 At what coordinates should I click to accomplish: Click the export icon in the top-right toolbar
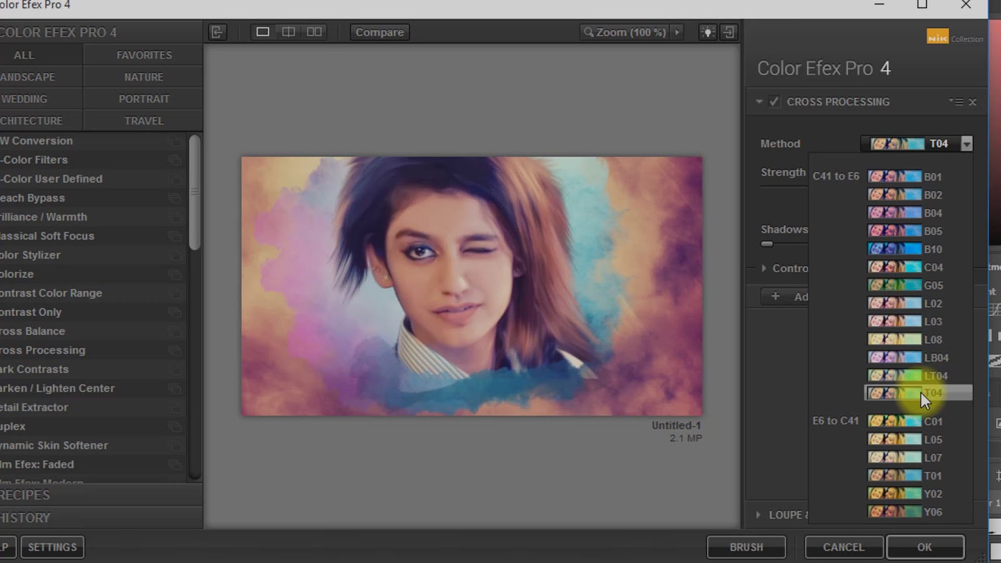tap(729, 31)
